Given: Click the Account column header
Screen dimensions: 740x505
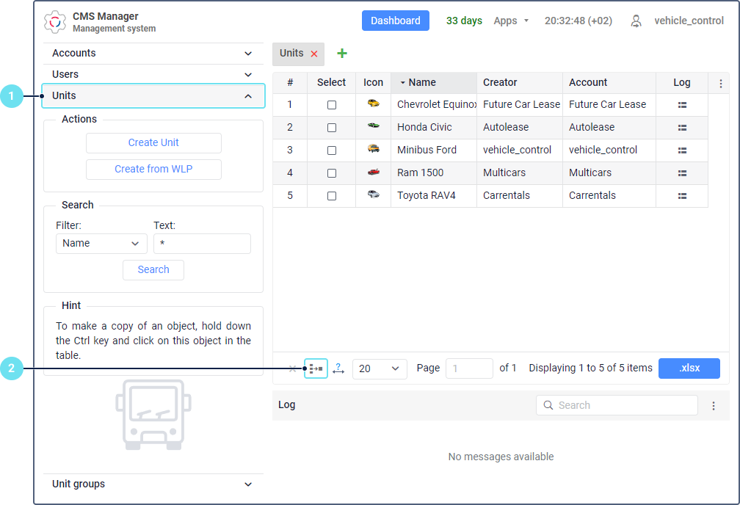Looking at the screenshot, I should pos(609,83).
